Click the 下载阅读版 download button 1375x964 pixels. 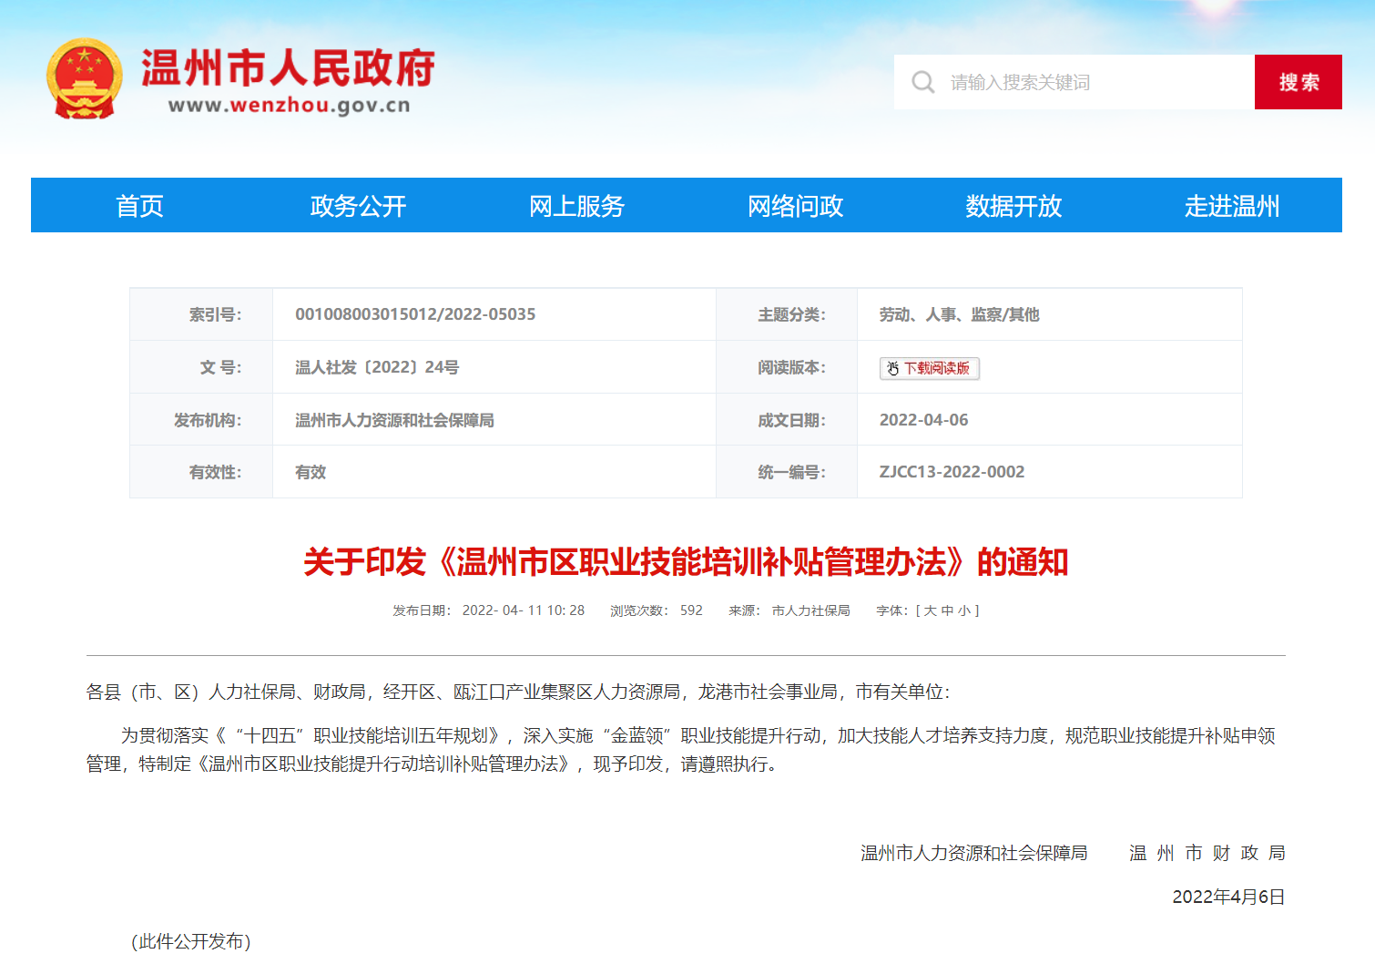[x=929, y=368]
